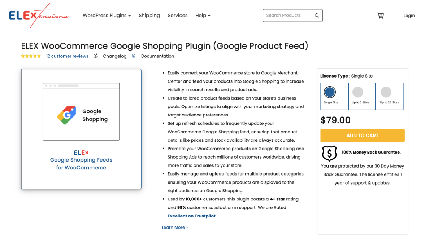This screenshot has height=243, width=429.
Task: Click the ADD TO CART button
Action: point(362,136)
